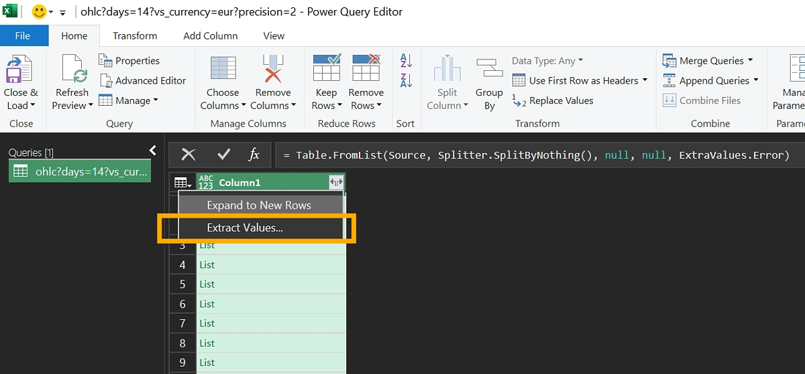Sort ascending with the A-Z icon
This screenshot has height=374, width=805.
[406, 61]
